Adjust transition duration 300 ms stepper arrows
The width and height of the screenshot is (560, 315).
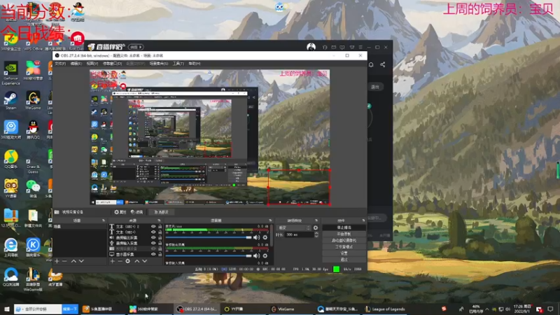[x=316, y=234]
